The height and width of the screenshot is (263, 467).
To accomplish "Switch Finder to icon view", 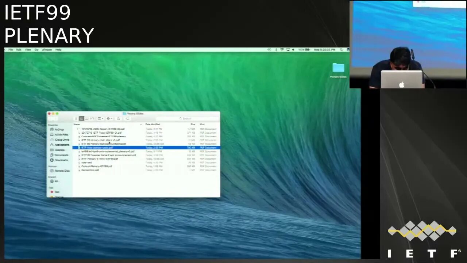I will click(76, 118).
